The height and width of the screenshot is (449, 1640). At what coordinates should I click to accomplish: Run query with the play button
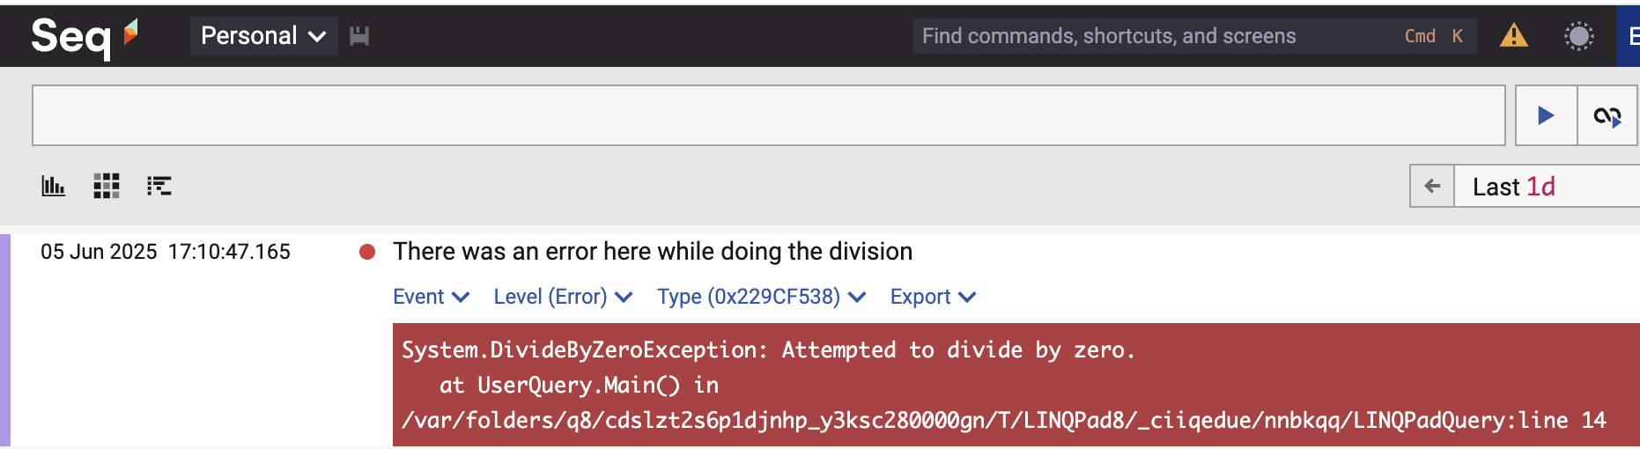pos(1546,115)
